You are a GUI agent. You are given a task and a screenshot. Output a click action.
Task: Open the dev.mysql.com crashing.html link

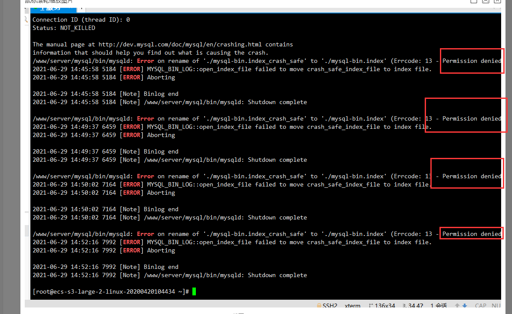pos(180,44)
